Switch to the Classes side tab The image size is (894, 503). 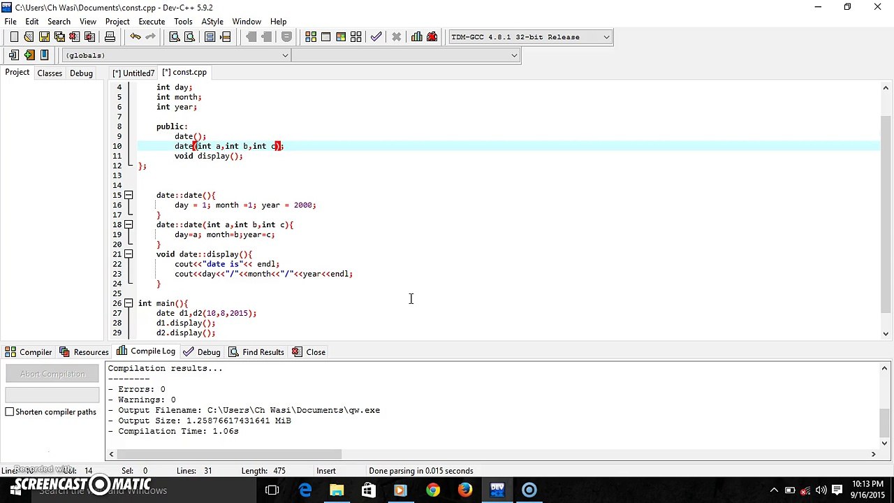click(x=50, y=73)
